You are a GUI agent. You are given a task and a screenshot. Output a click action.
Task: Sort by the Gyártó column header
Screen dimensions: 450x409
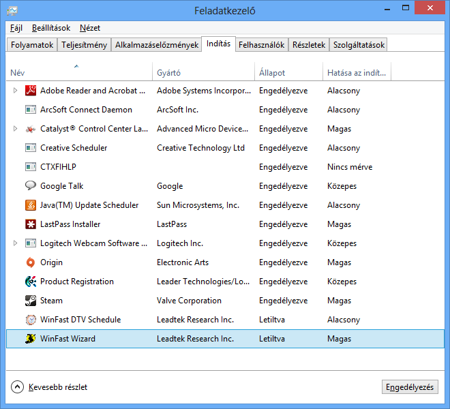click(x=203, y=72)
